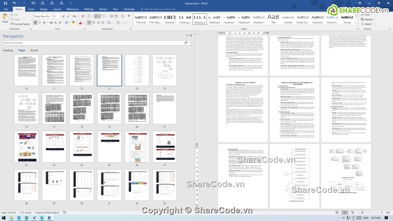393x221 pixels.
Task: Open the font name dropdown
Action: [50, 17]
